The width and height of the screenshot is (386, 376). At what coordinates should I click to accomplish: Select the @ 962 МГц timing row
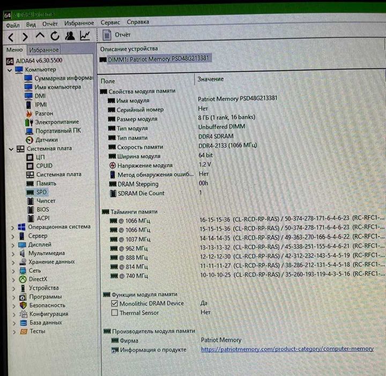tap(247, 248)
